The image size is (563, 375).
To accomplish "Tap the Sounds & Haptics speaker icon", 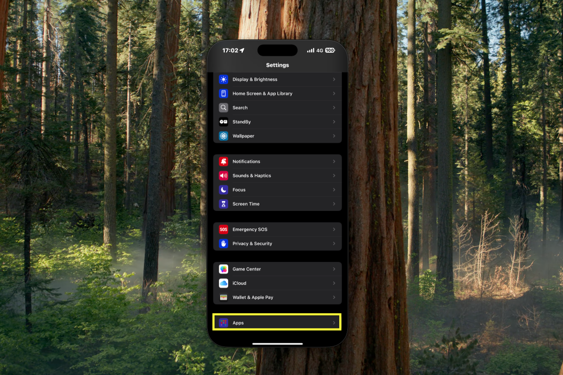I will tap(223, 176).
